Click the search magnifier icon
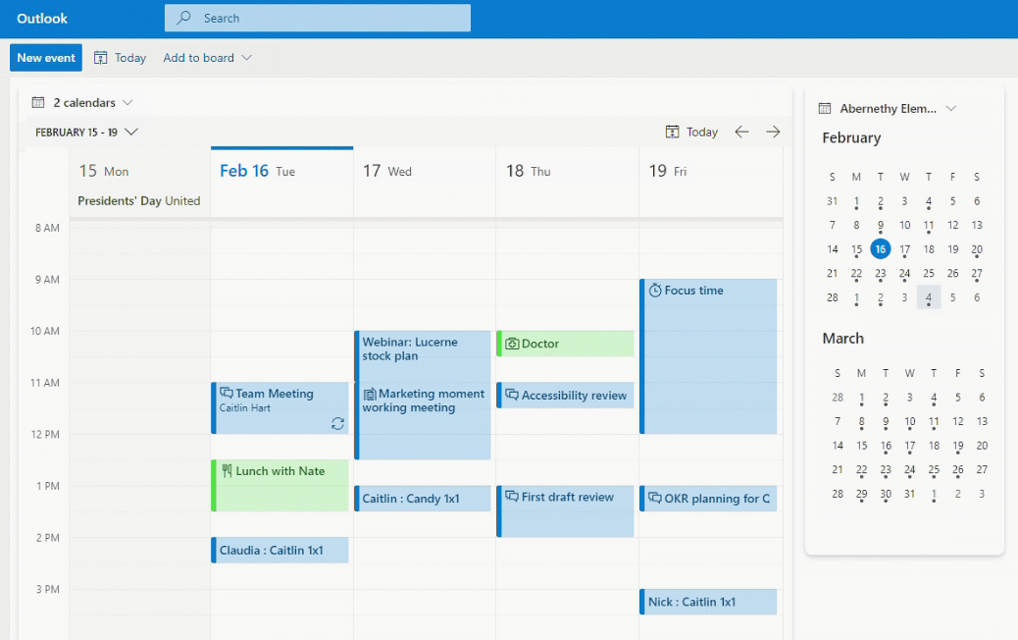 point(183,18)
